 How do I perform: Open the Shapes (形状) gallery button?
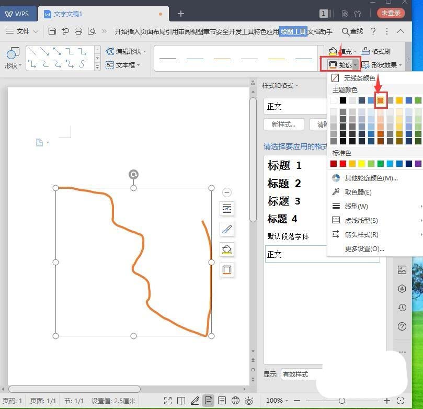click(x=13, y=58)
